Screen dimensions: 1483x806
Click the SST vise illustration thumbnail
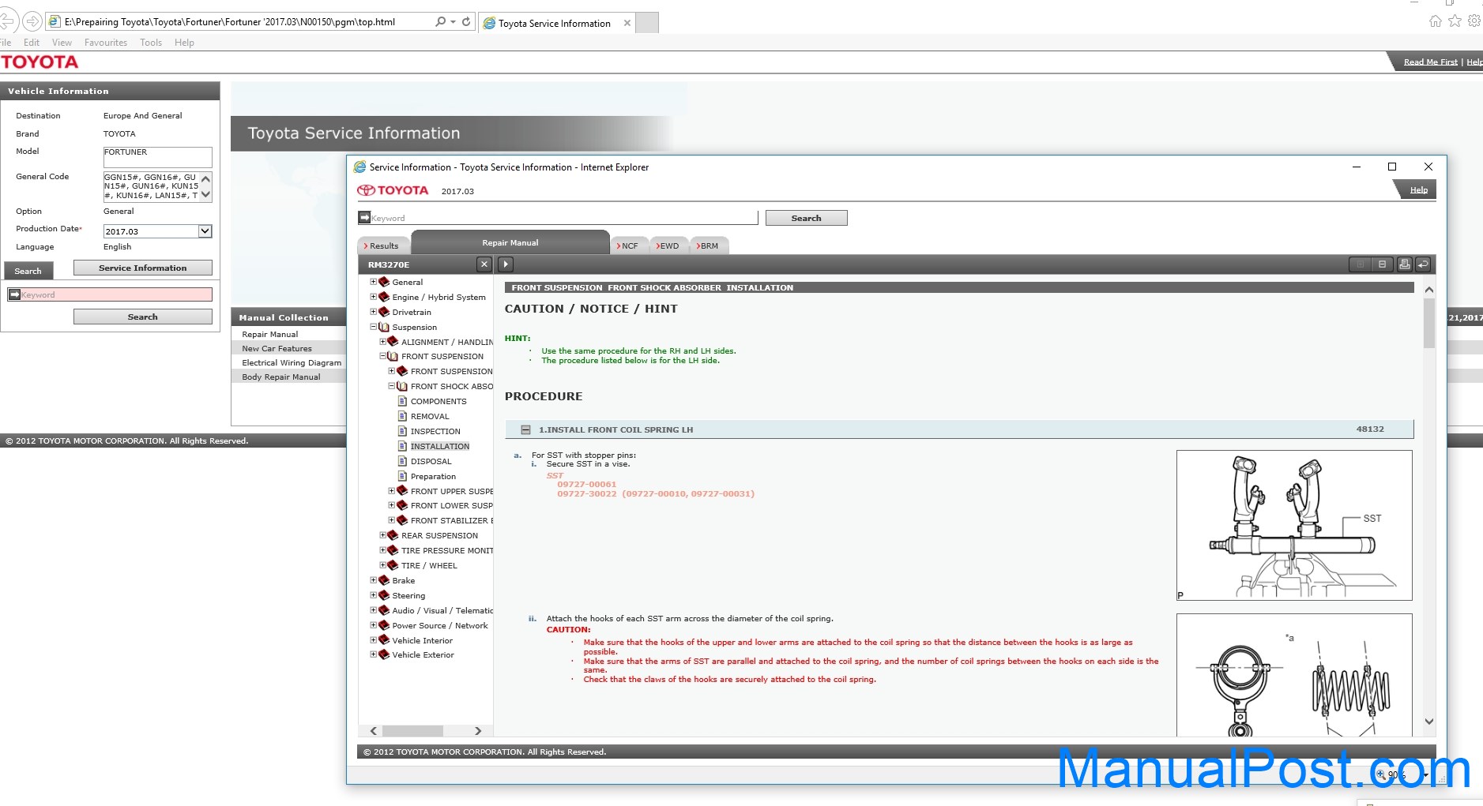click(1294, 525)
